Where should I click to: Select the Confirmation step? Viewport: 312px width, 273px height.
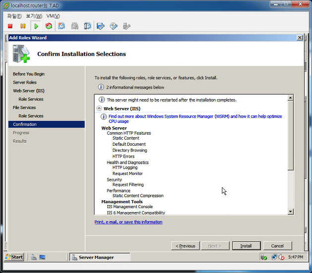(x=47, y=124)
